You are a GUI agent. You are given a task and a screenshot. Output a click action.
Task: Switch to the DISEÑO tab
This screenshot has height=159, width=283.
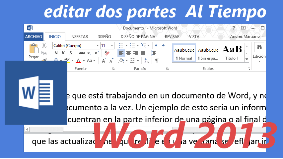pyautogui.click(x=104, y=36)
